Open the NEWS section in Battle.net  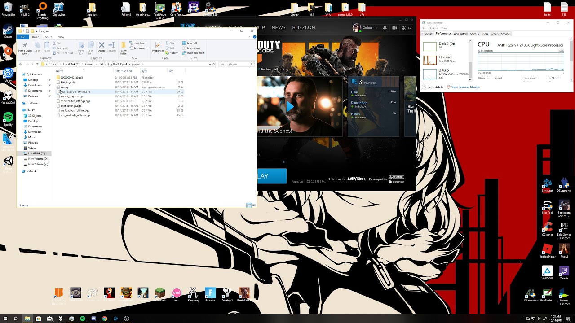click(278, 27)
